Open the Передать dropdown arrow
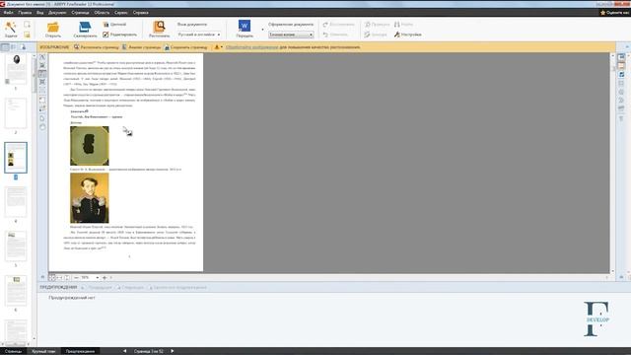Screen dimensions: 631x355 [x=262, y=30]
